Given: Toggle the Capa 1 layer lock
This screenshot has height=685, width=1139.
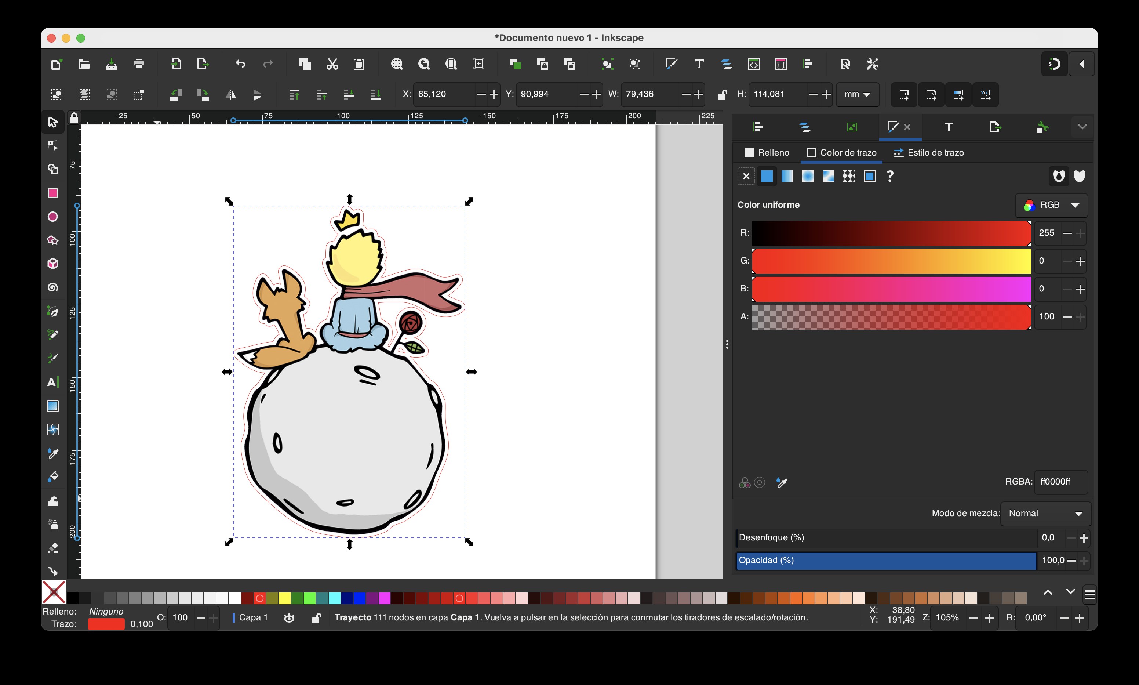Looking at the screenshot, I should click(x=316, y=618).
